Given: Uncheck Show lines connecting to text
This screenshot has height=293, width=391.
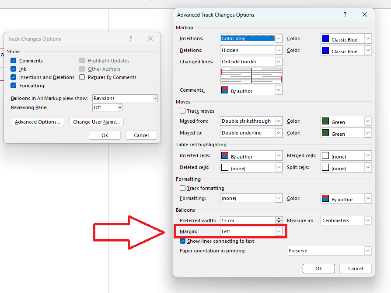Looking at the screenshot, I should tap(182, 241).
